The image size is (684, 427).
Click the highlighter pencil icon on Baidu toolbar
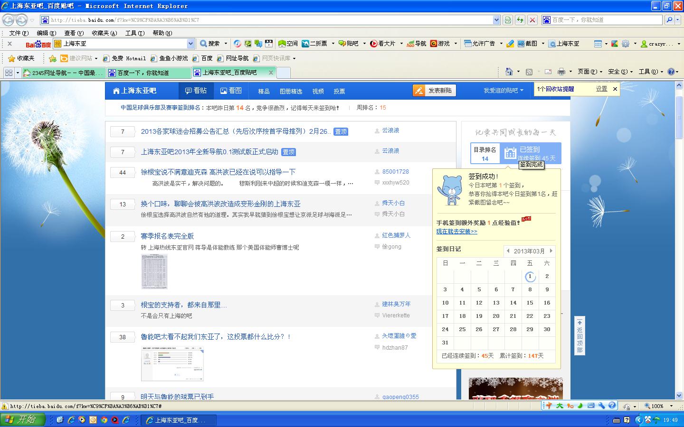(510, 43)
